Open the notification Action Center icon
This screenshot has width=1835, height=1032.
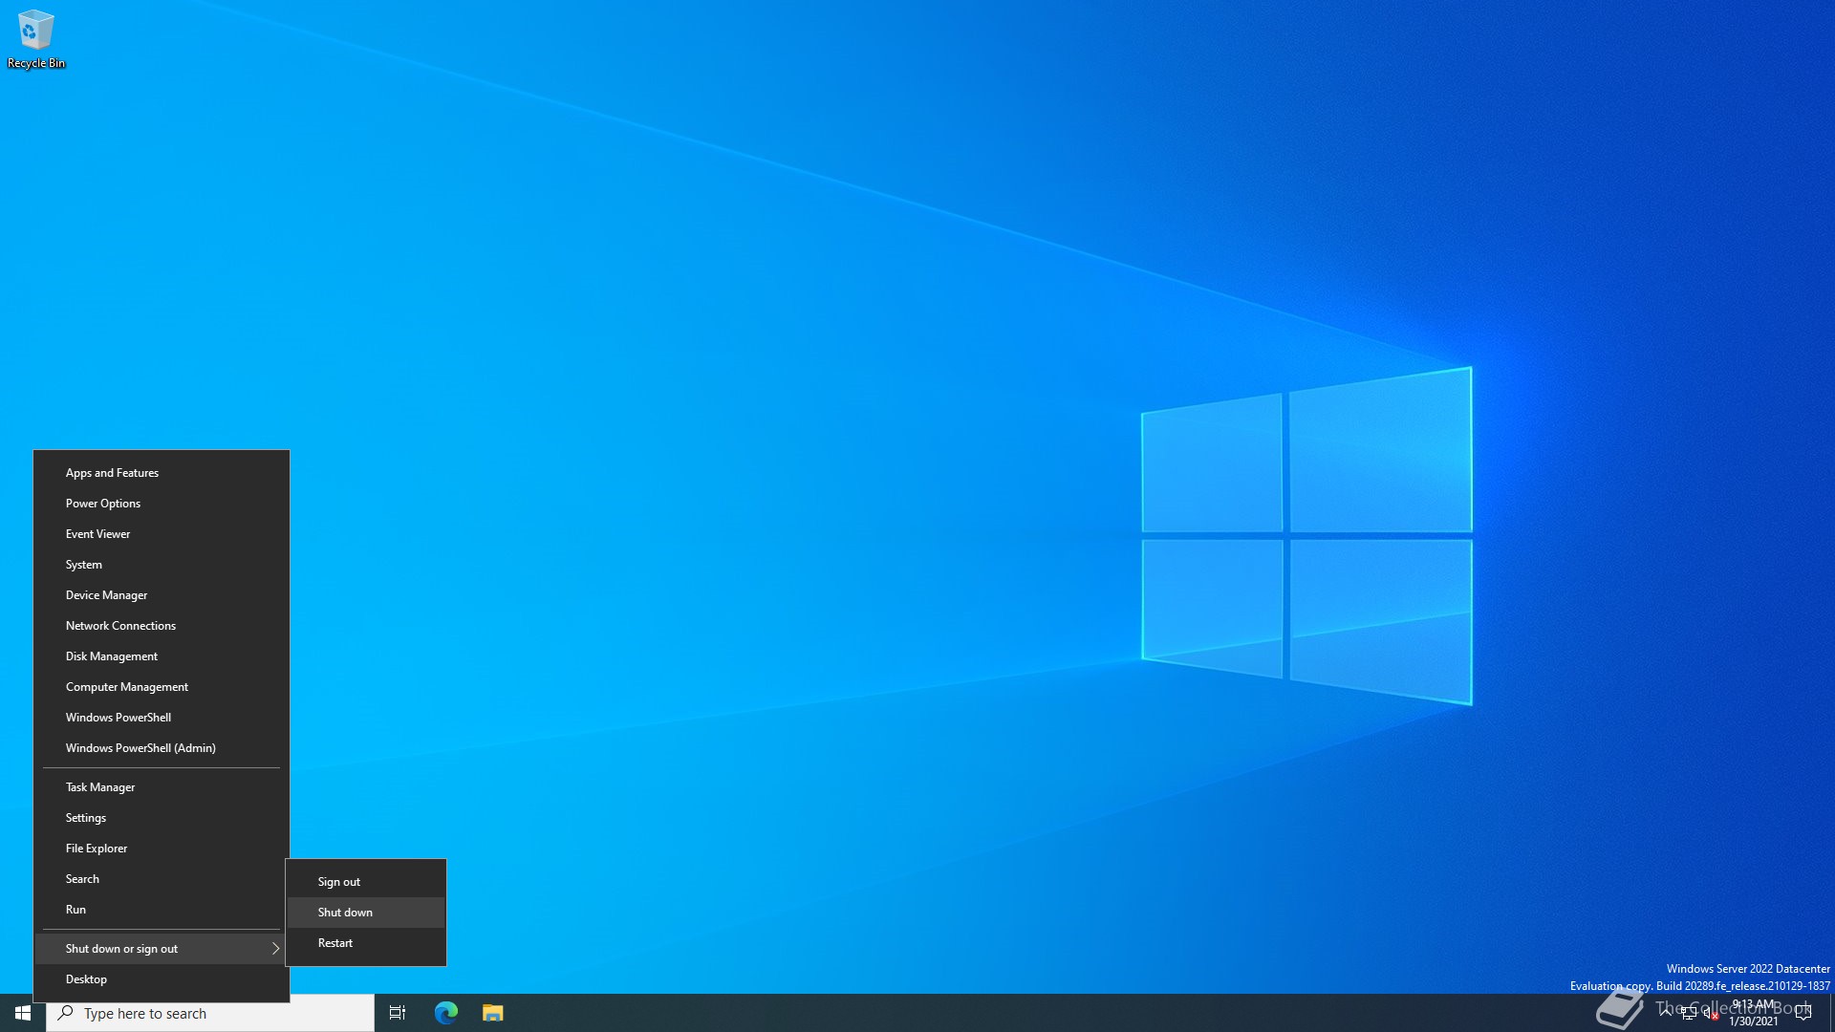point(1803,1013)
